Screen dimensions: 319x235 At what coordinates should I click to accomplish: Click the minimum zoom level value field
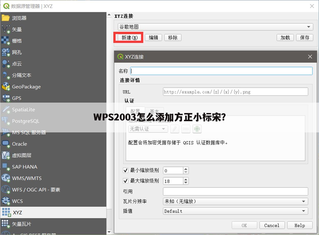pos(173,171)
